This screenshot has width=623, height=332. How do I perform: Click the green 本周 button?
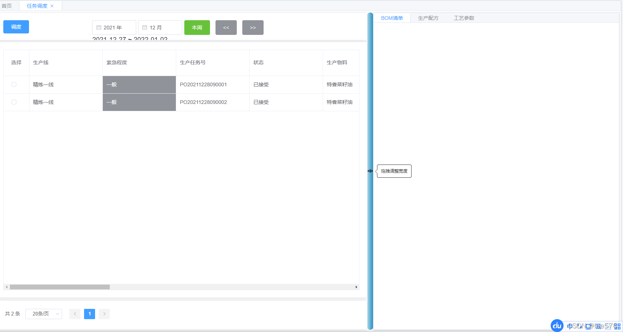tap(197, 28)
